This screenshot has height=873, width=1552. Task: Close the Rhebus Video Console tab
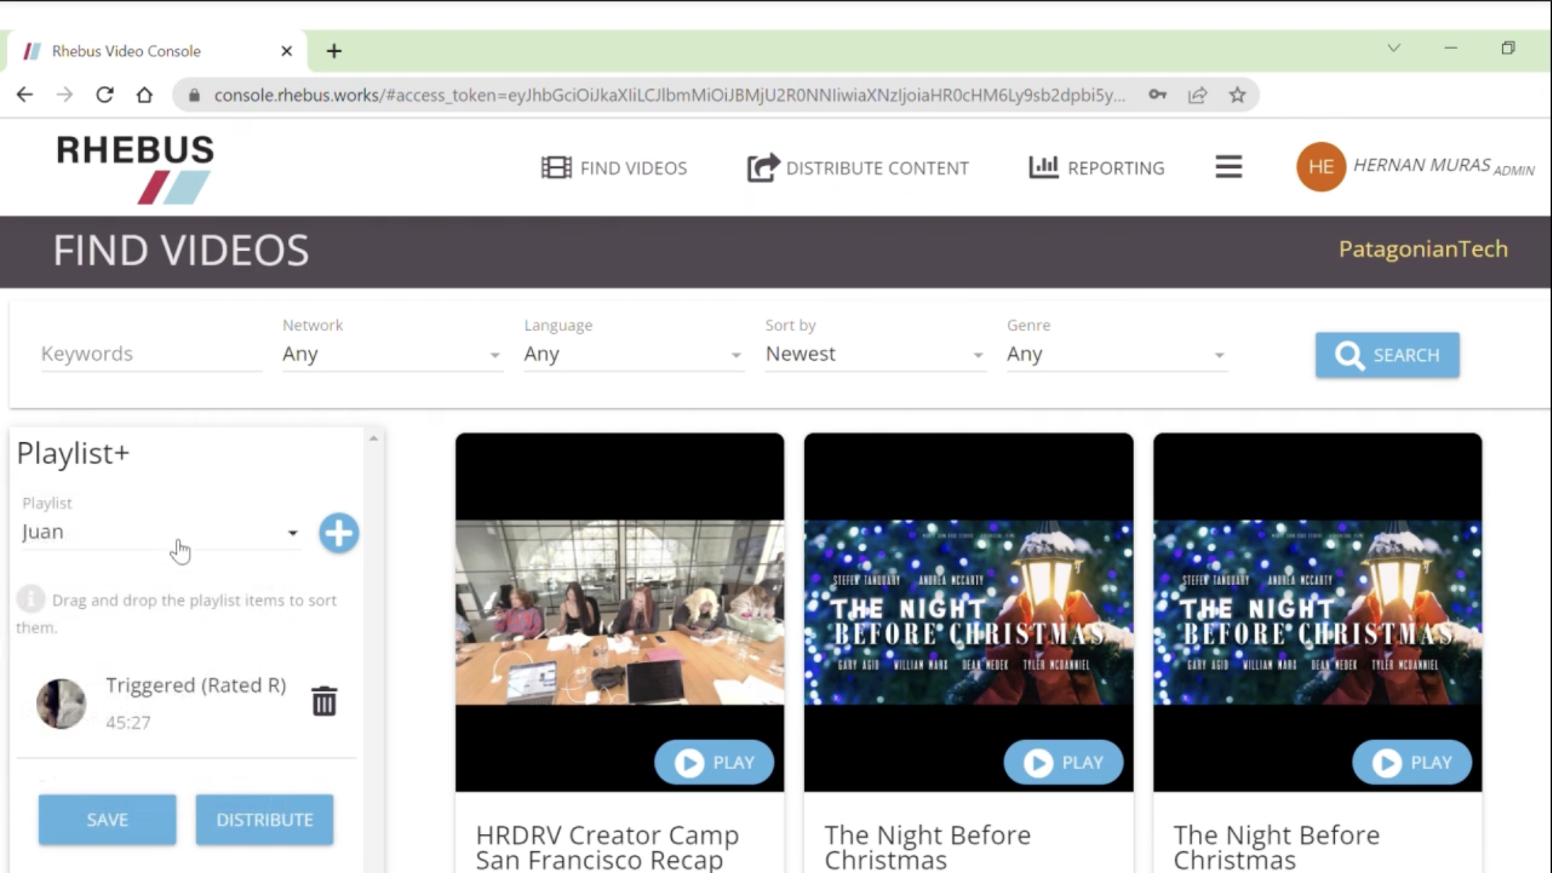(287, 51)
